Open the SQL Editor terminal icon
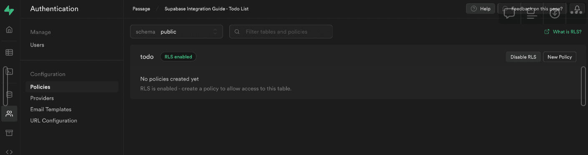 coord(9,71)
